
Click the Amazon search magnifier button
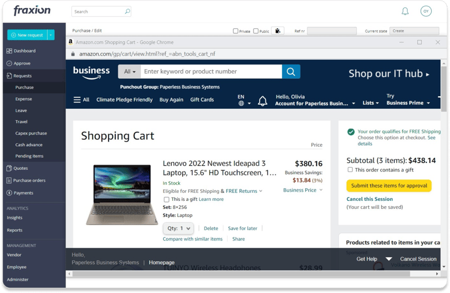point(291,71)
